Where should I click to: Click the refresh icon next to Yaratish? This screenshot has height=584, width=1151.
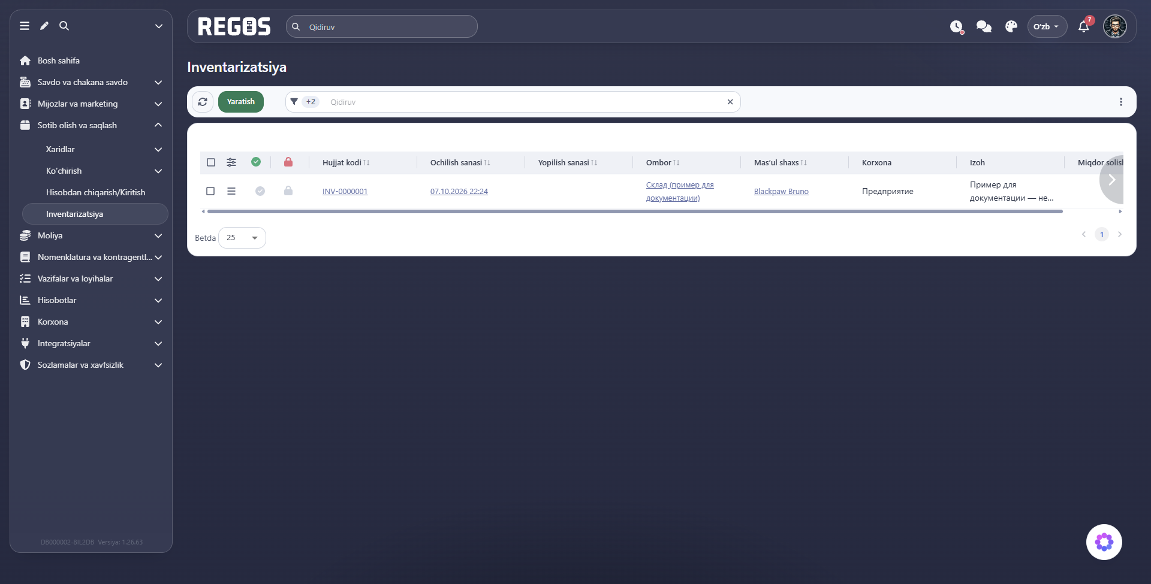(203, 102)
